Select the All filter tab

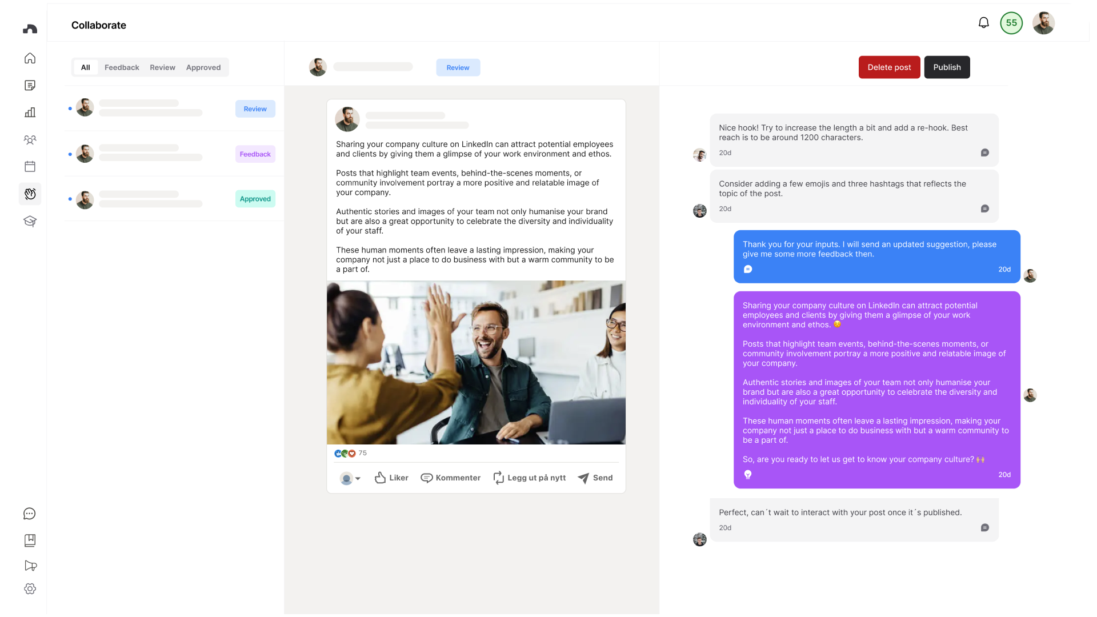point(85,67)
